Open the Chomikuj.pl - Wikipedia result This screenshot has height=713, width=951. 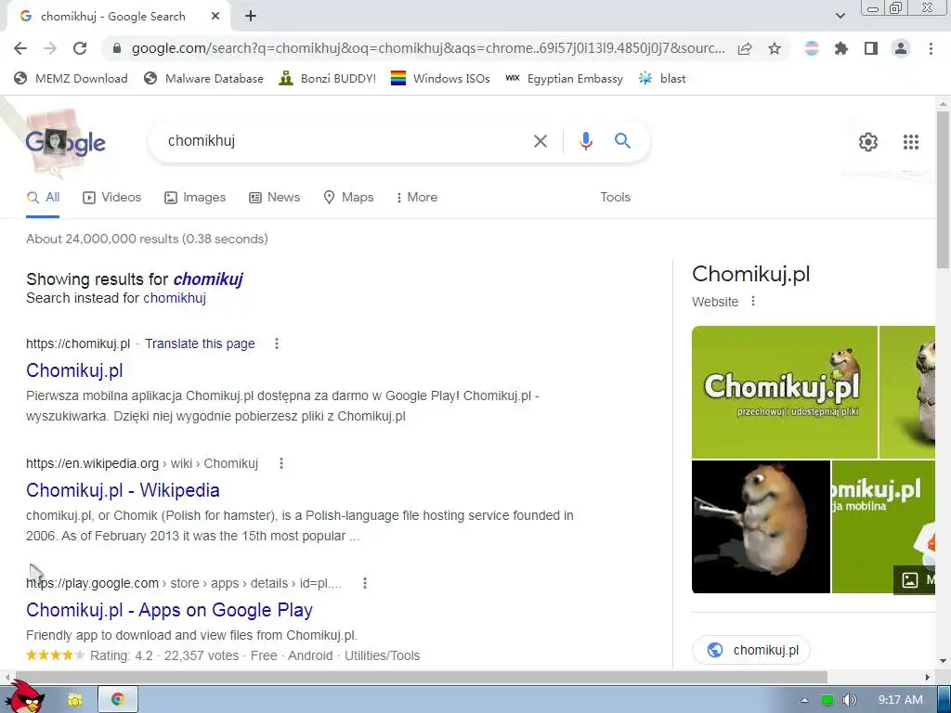(x=123, y=490)
